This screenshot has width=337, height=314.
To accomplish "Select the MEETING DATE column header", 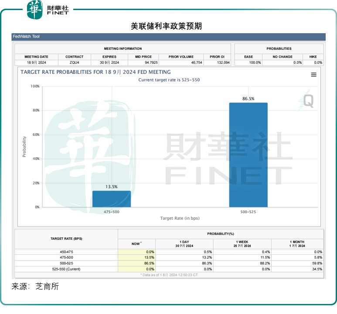I will tap(36, 57).
